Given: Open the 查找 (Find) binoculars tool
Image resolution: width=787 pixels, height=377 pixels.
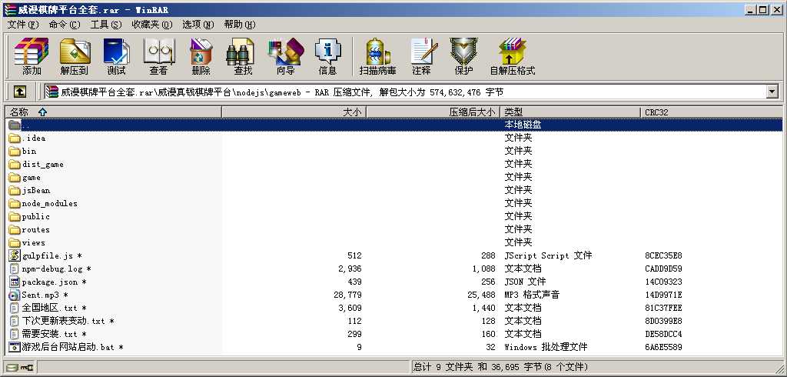Looking at the screenshot, I should (243, 56).
